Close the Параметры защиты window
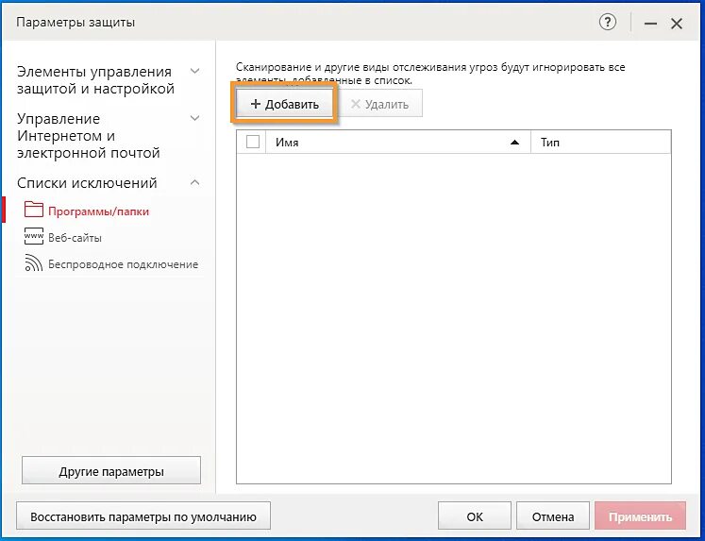 click(x=677, y=24)
